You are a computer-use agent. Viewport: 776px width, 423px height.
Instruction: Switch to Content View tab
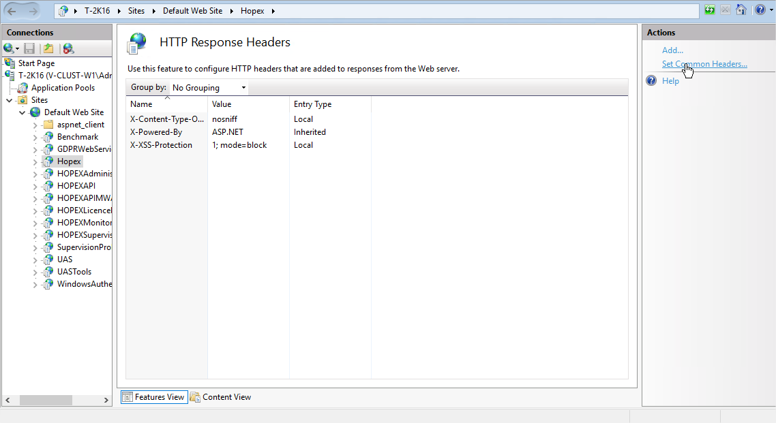tap(220, 397)
